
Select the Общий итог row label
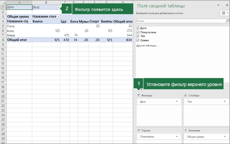[x=19, y=40]
